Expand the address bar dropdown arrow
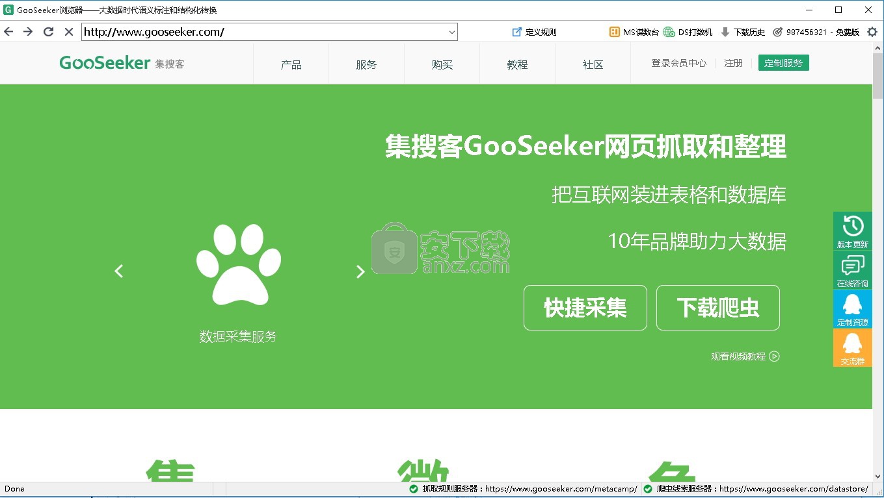 (x=452, y=32)
